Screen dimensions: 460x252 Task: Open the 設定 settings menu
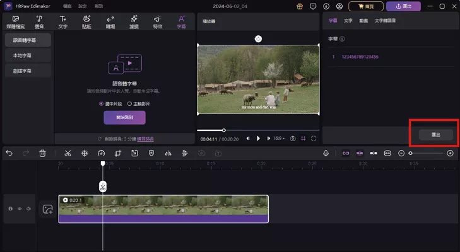tap(83, 6)
